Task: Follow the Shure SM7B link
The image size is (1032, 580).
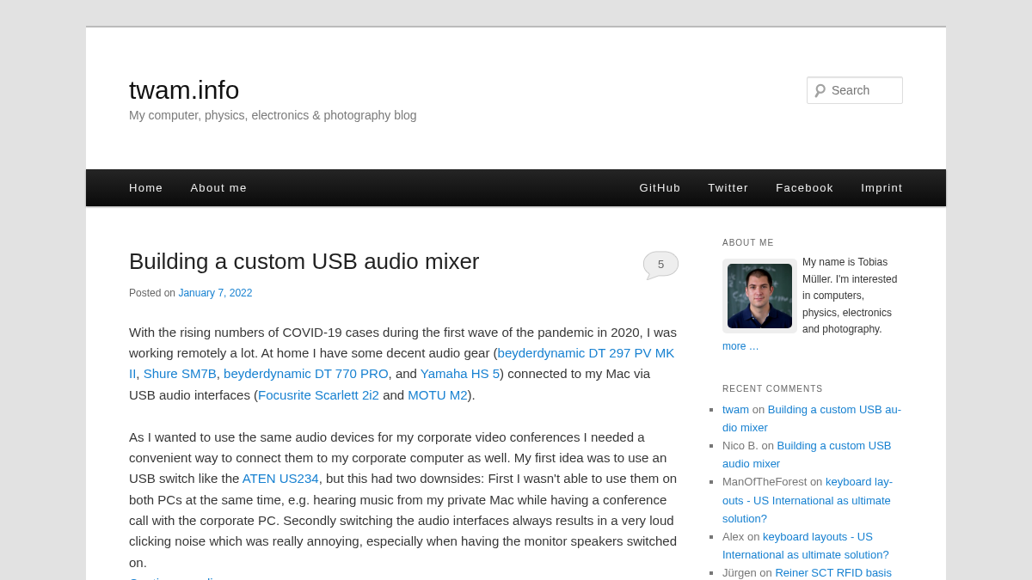Action: pyautogui.click(x=180, y=374)
